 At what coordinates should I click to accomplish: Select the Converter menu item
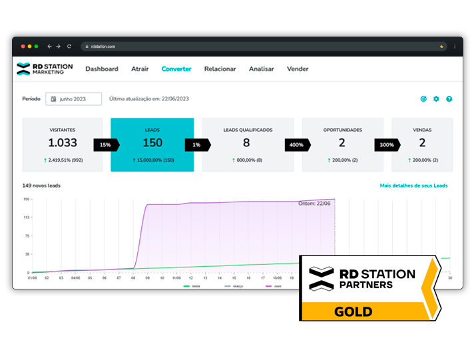pos(176,69)
